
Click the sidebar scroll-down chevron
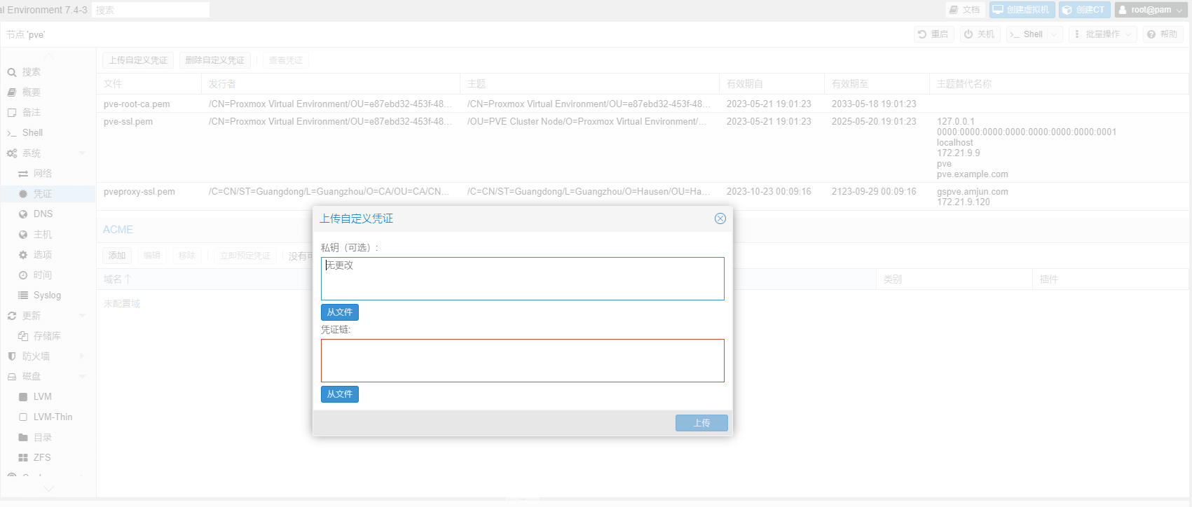(x=48, y=489)
